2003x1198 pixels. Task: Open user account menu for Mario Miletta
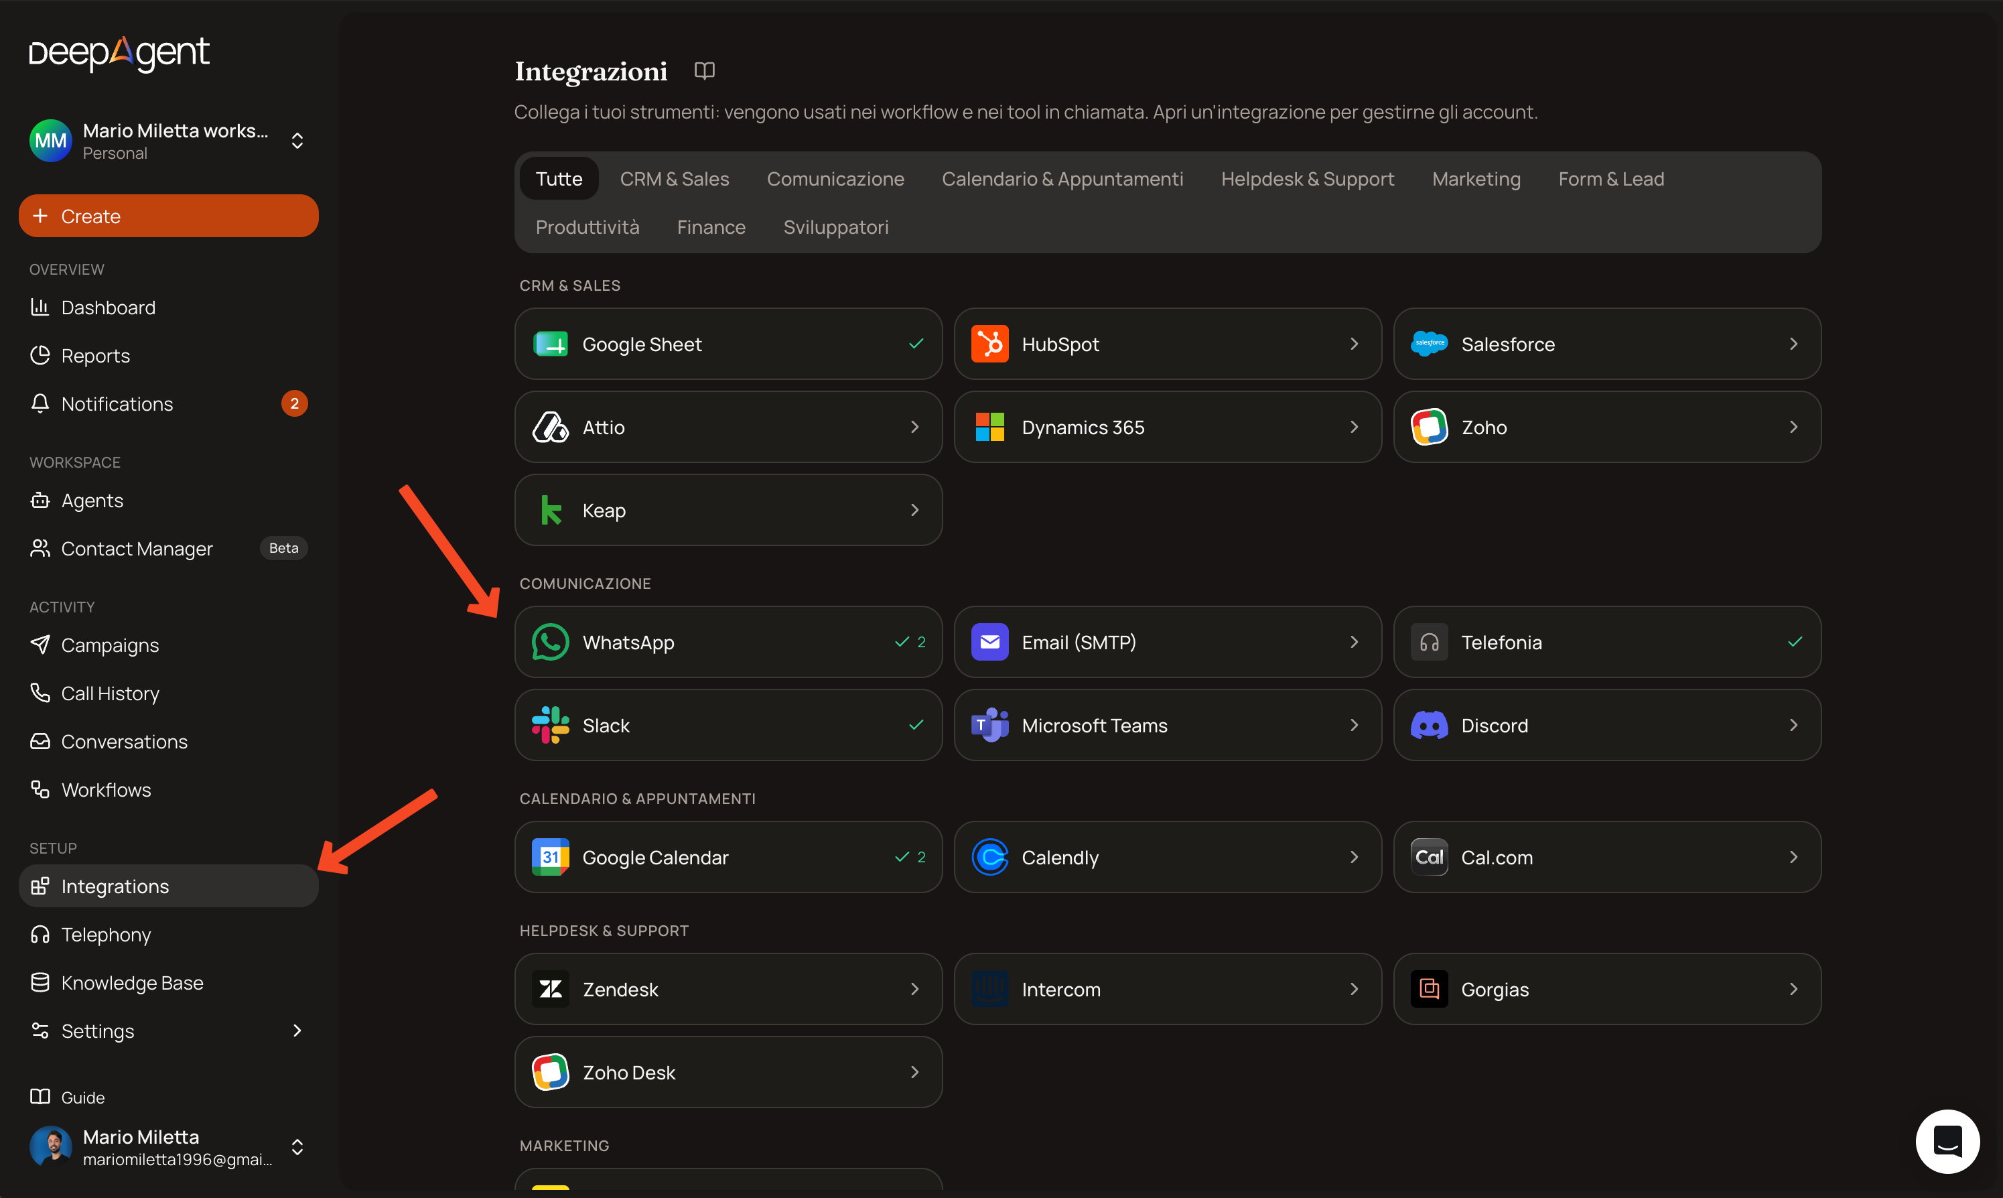click(169, 1146)
